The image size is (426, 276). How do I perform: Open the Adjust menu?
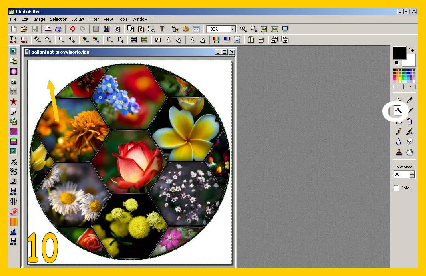coord(78,19)
